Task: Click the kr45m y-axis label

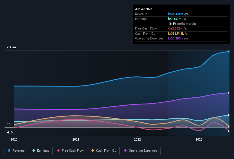Action: pyautogui.click(x=11, y=47)
